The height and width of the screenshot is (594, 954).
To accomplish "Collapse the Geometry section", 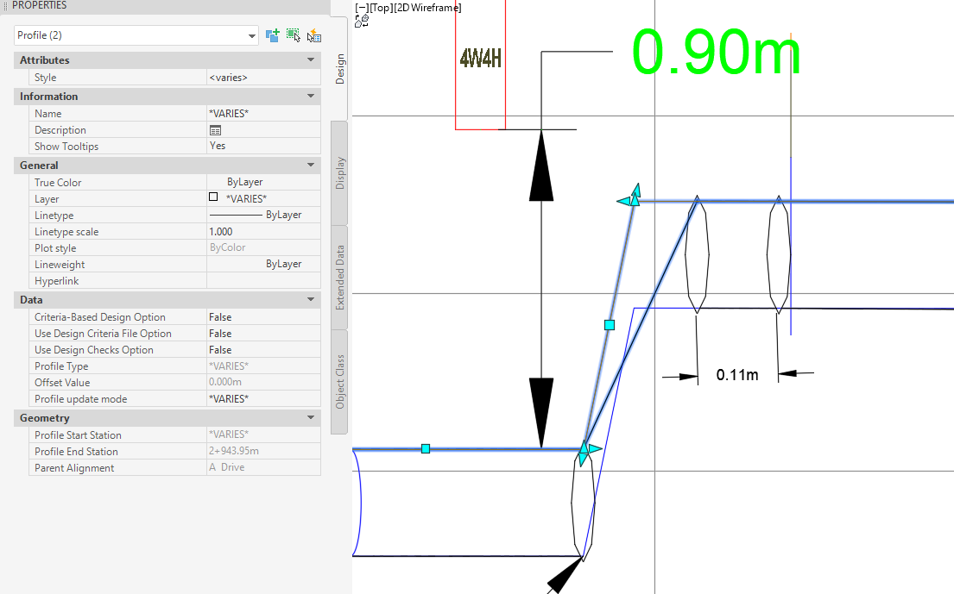I will pos(310,417).
